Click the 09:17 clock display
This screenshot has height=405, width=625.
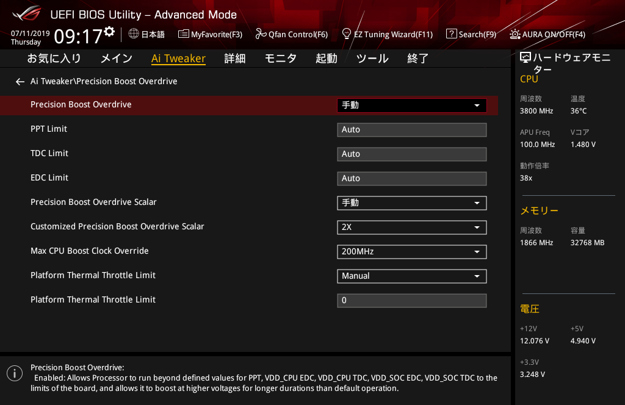(78, 36)
